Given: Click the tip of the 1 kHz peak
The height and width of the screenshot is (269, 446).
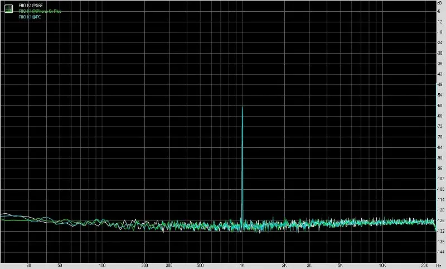Looking at the screenshot, I should click(x=242, y=107).
